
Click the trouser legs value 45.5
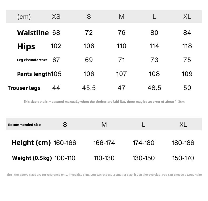coord(89,88)
